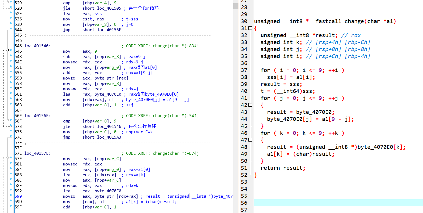Click the '; rax=a1[9-j]' comment
423x213 pixels.
click(137, 73)
